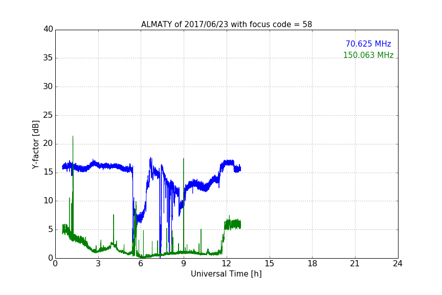Click the y-axis tick label '15'
442x295 pixels.
pyautogui.click(x=48, y=172)
